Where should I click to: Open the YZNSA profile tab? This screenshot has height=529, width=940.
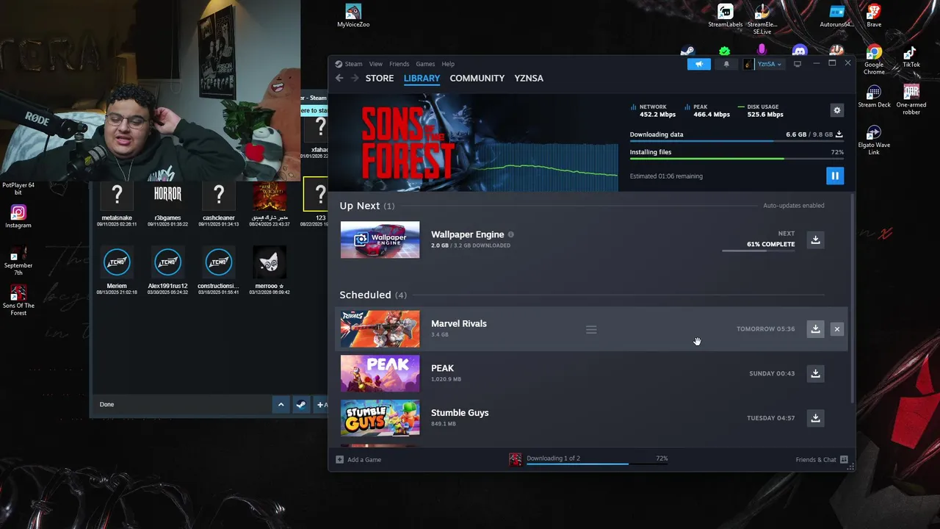(x=529, y=78)
